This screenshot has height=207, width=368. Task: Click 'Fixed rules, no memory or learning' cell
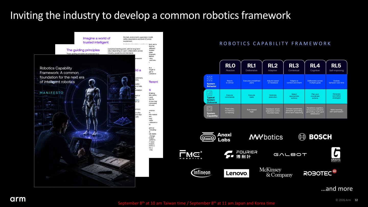point(230,111)
